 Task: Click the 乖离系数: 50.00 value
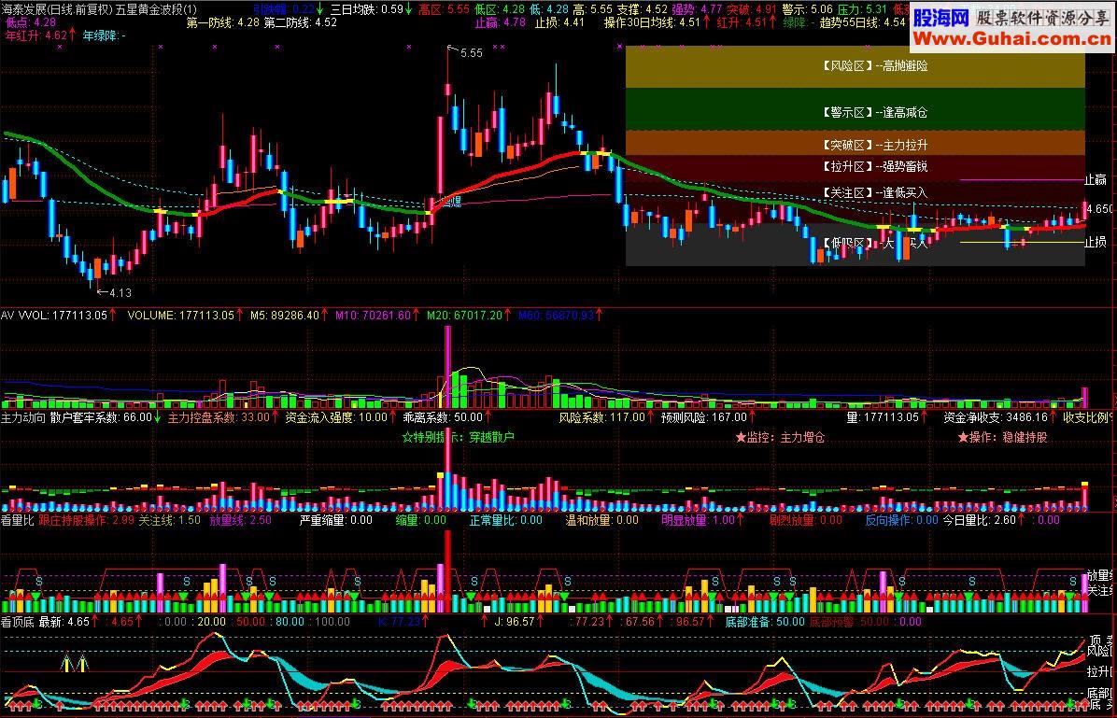coord(443,416)
